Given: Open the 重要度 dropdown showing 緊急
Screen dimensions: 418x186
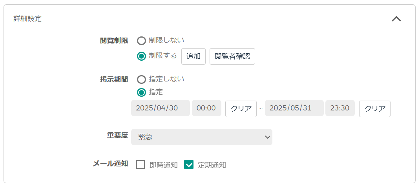Looking at the screenshot, I should [202, 137].
